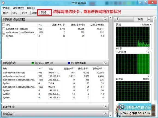Click the blue 网络使用率 legend swatch

69,63
